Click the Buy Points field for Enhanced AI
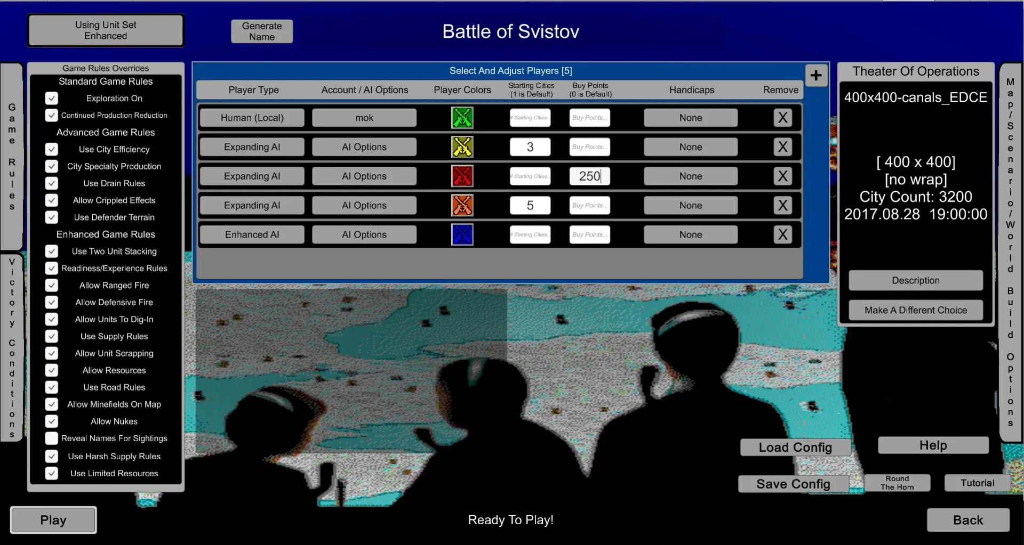 click(589, 235)
